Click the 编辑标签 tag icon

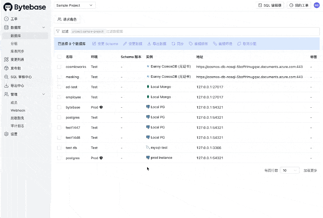191,44
